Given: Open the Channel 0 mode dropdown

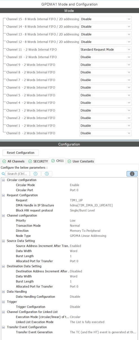Looking at the screenshot, I should click(105, 133).
